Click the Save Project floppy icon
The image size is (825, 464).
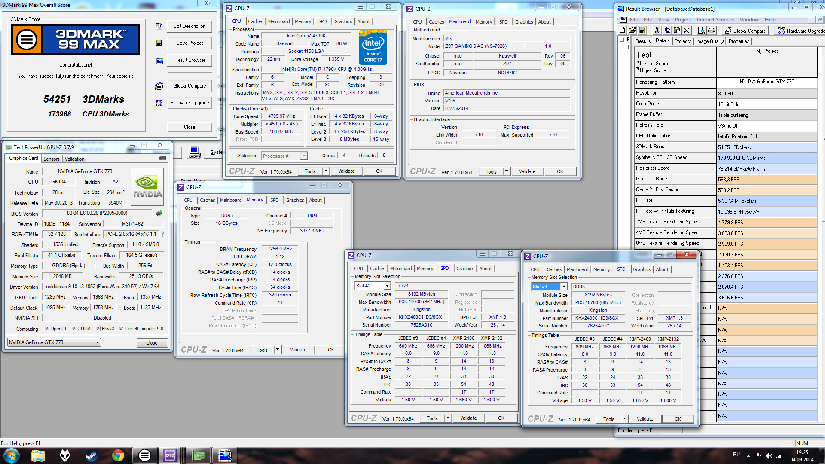(x=159, y=43)
